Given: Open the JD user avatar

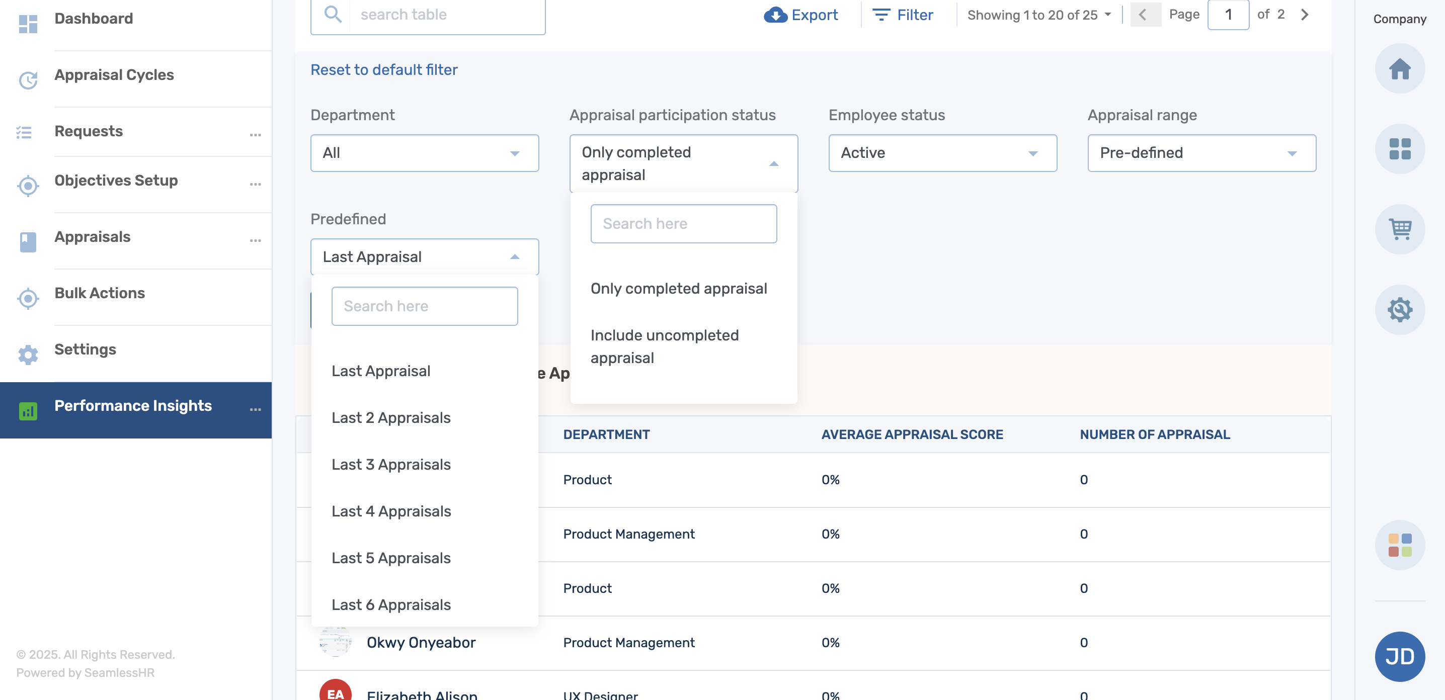Looking at the screenshot, I should [x=1399, y=656].
